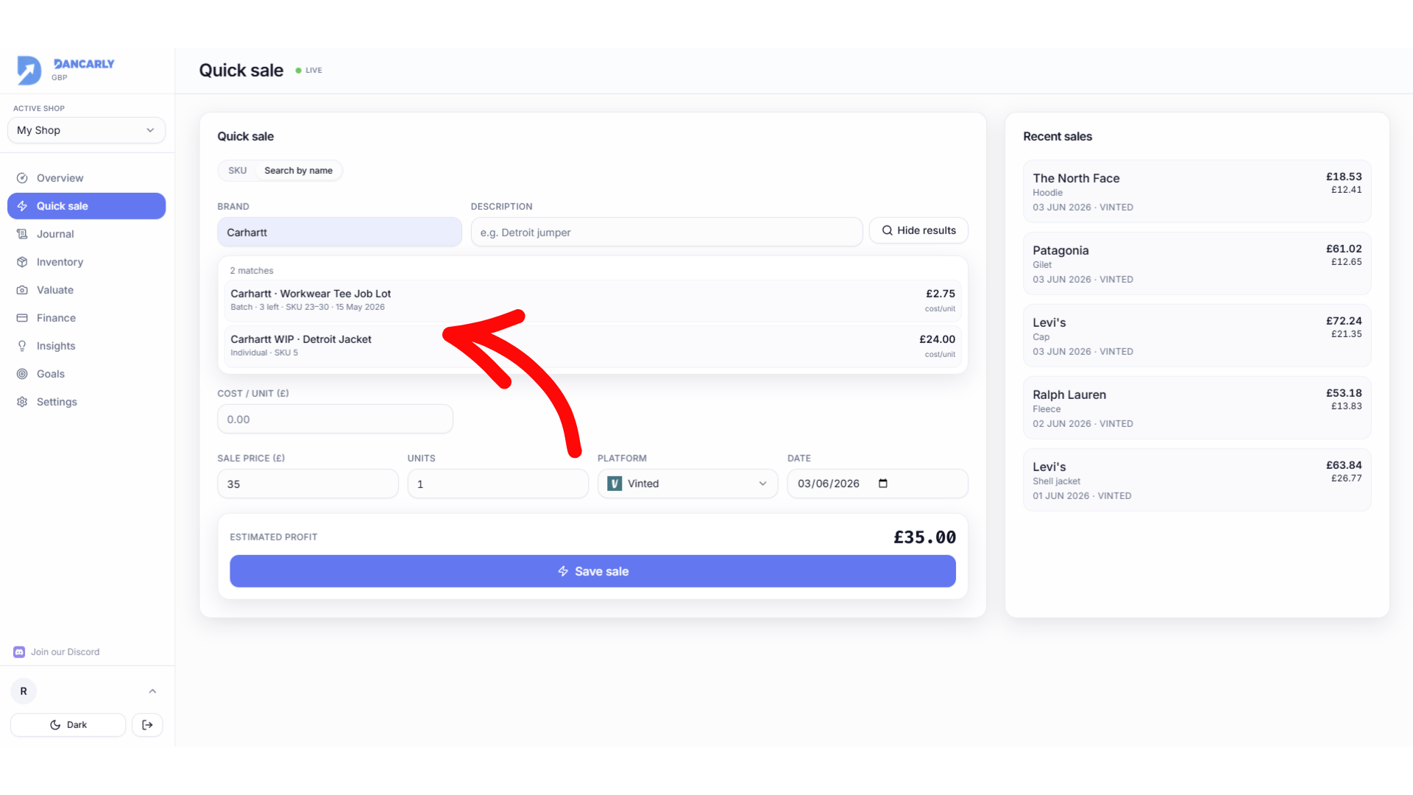
Task: Toggle Dark mode
Action: pos(68,725)
